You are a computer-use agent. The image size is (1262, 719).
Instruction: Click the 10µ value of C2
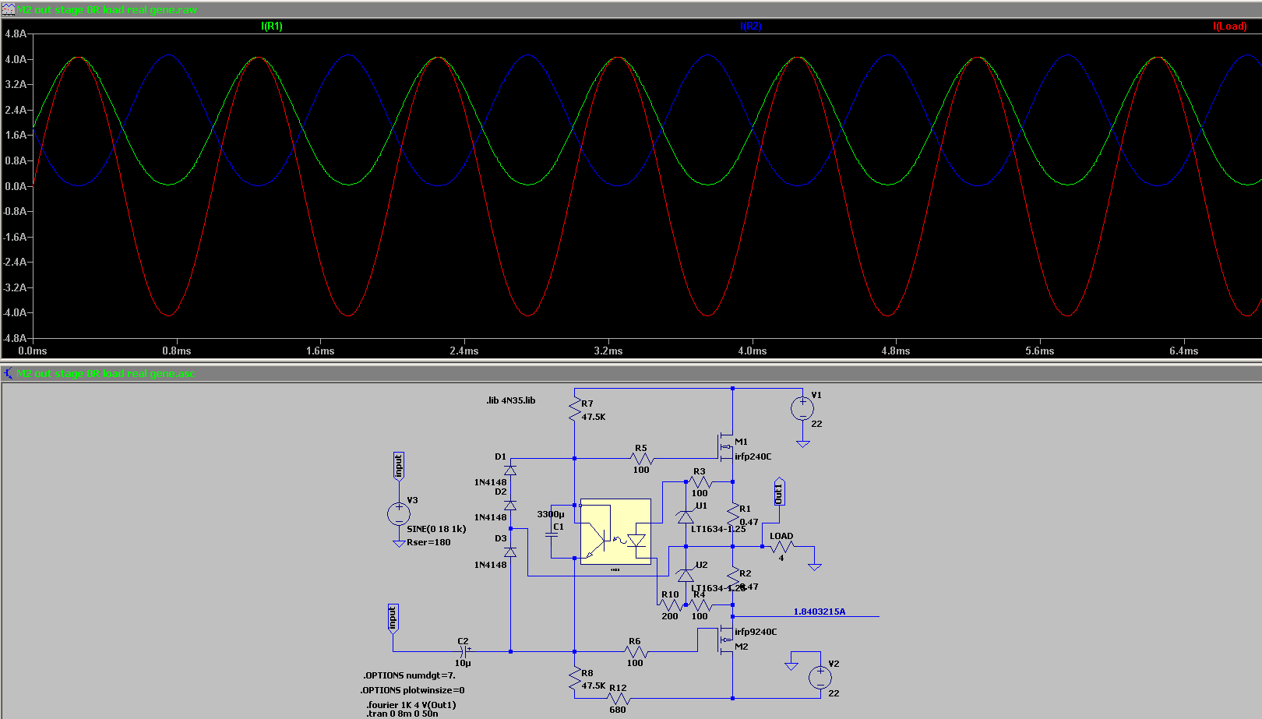click(x=463, y=664)
